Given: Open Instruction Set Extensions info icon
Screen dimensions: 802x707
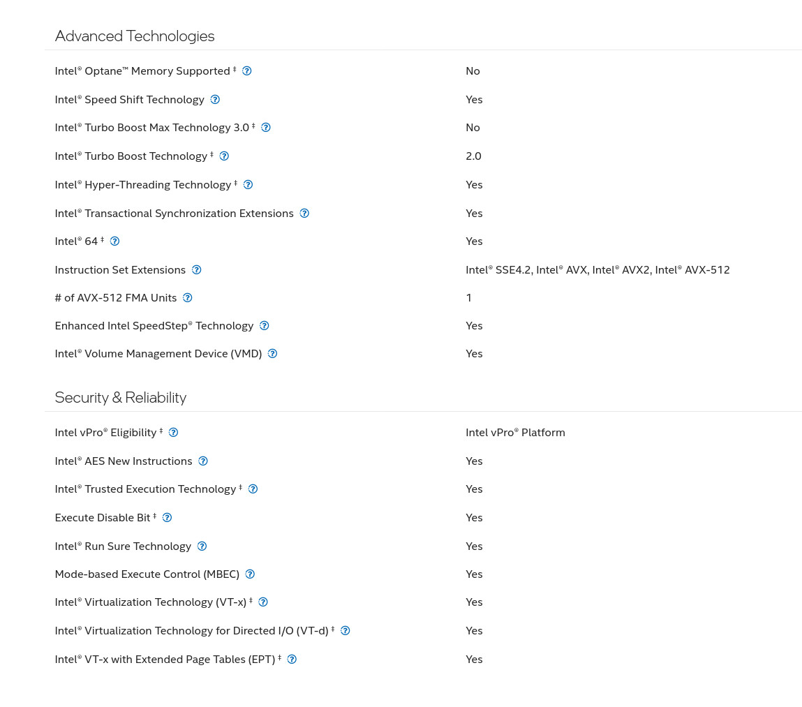Looking at the screenshot, I should [196, 270].
